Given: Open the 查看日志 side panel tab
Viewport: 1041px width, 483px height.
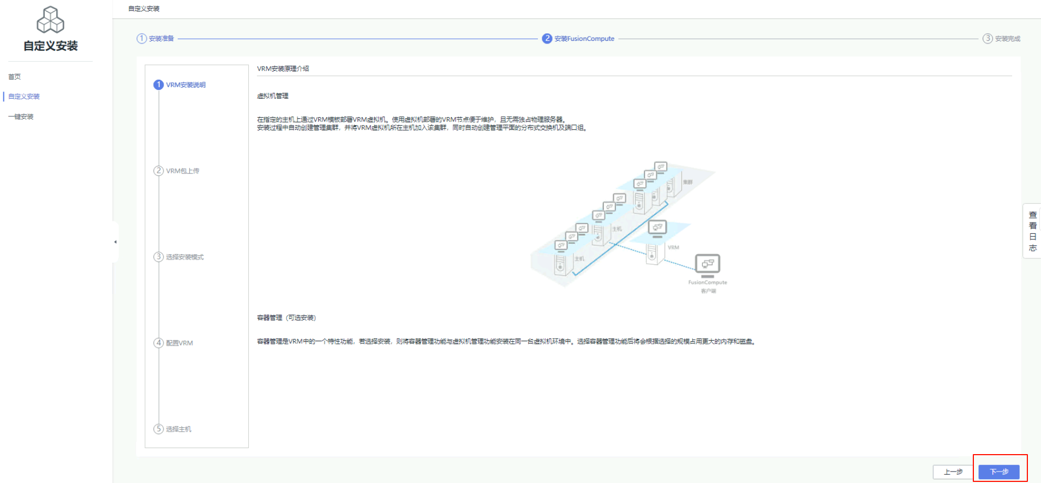Looking at the screenshot, I should point(1032,231).
